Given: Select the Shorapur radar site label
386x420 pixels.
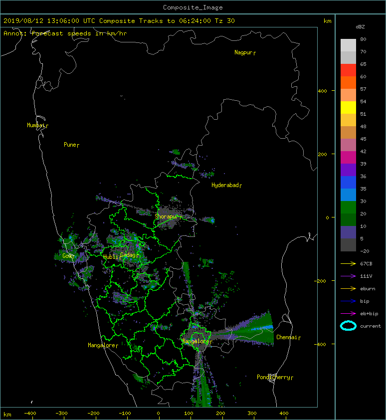Looking at the screenshot, I should (167, 216).
